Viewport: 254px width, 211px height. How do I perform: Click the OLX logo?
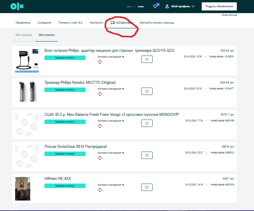17,6
